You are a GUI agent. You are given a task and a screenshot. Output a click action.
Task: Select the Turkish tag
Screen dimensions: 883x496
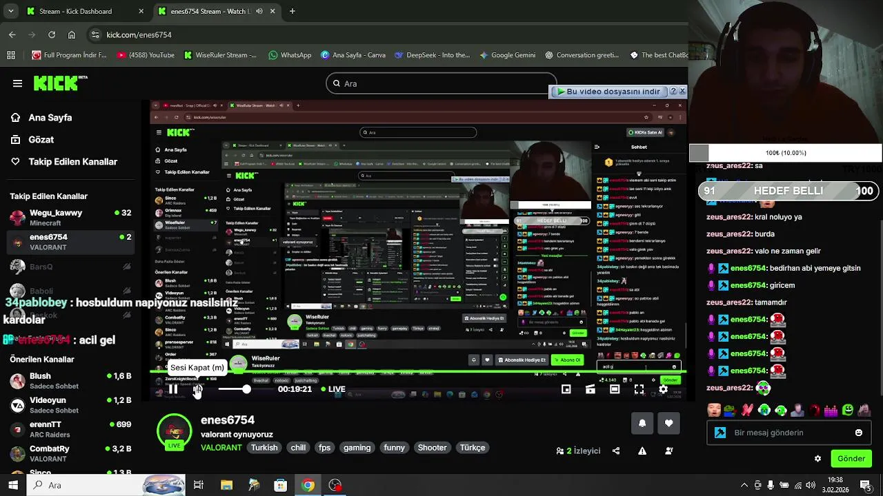coord(264,448)
